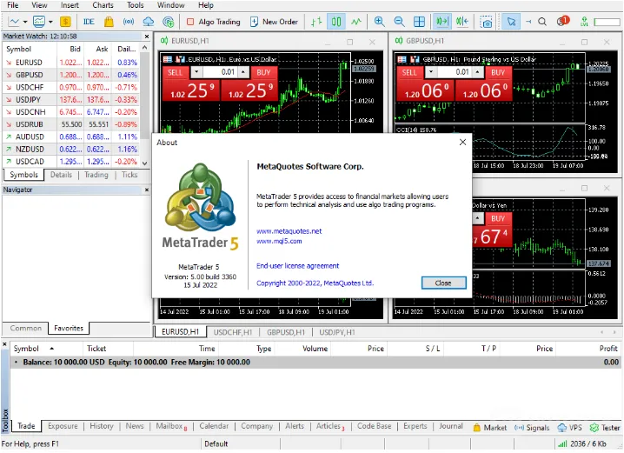Open Market icon in Toolbox bar
The image size is (624, 453).
pyautogui.click(x=489, y=428)
